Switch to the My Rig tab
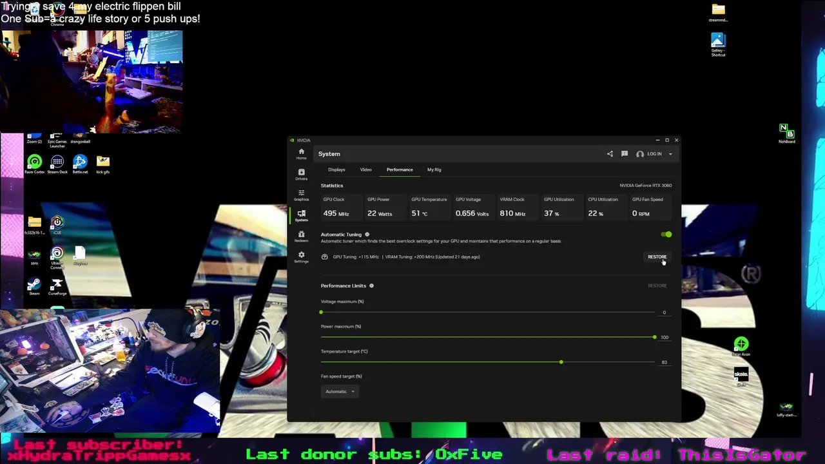This screenshot has width=825, height=464. pyautogui.click(x=434, y=169)
